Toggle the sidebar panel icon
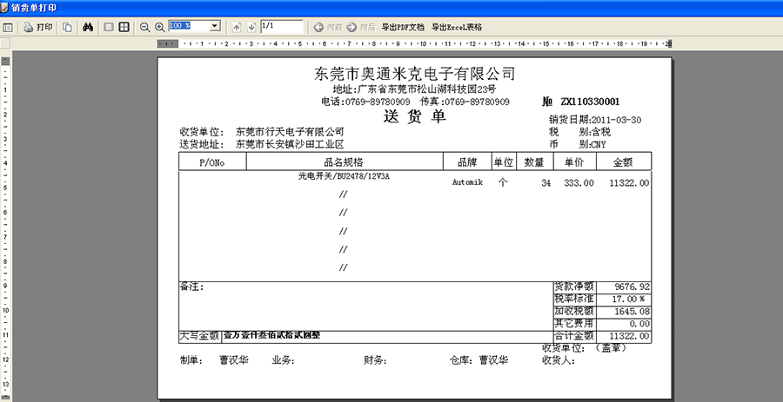 (x=8, y=28)
